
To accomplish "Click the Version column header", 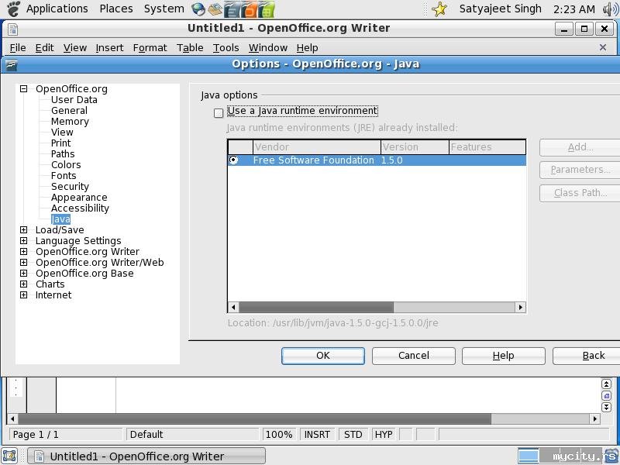I will click(415, 147).
